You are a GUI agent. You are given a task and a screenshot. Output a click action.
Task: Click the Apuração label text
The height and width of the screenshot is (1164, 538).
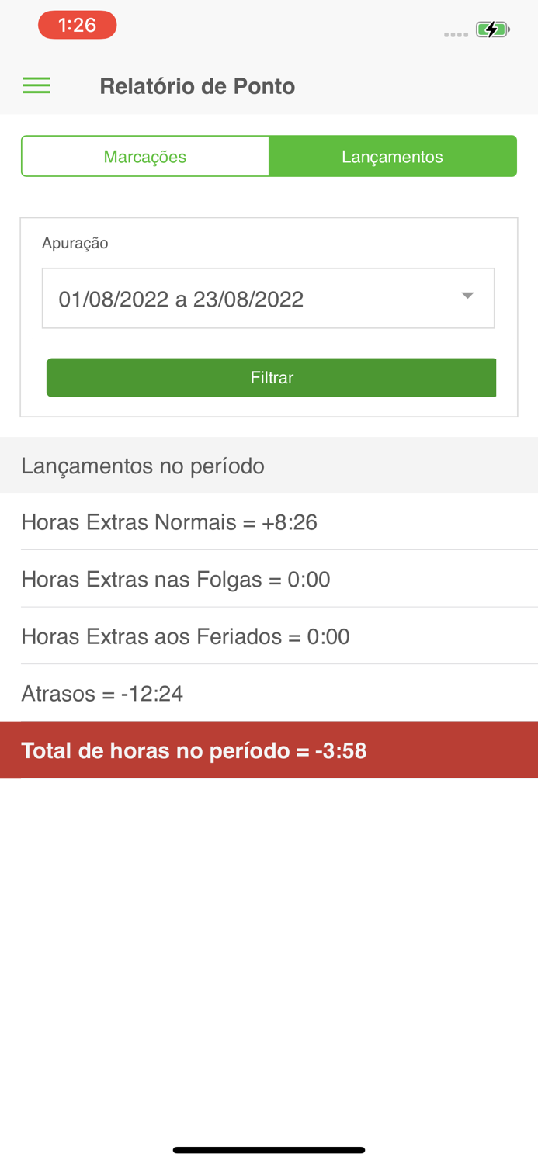point(75,241)
